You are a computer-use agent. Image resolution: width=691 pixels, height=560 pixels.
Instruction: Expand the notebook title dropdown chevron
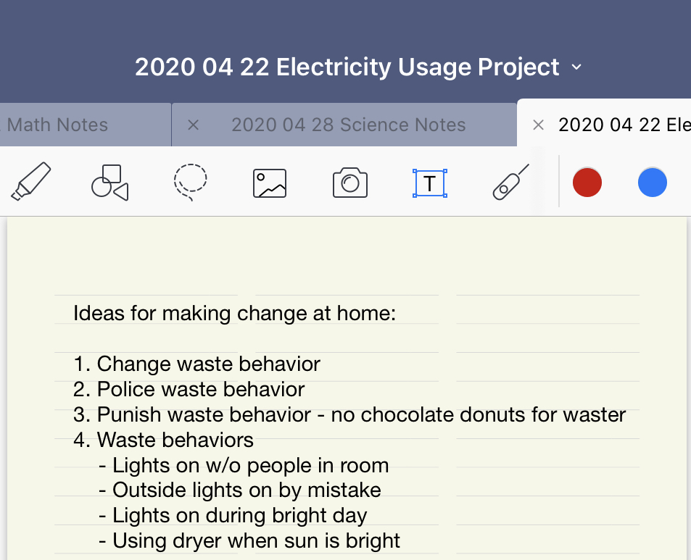(576, 67)
